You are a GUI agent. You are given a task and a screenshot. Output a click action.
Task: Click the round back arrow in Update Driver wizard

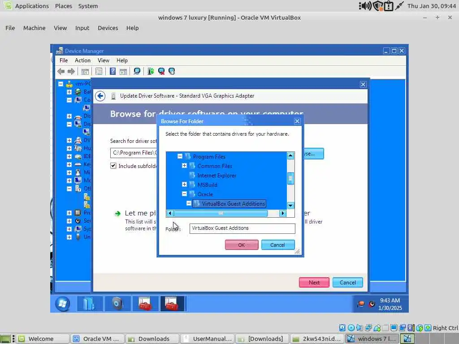point(100,96)
